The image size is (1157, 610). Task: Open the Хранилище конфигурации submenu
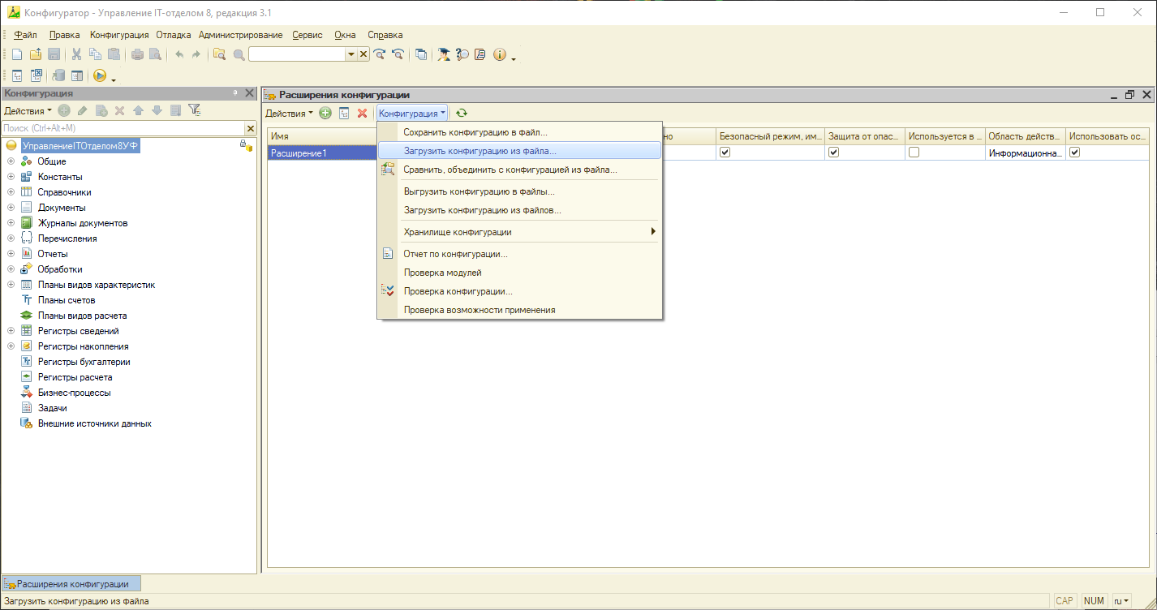(x=519, y=232)
